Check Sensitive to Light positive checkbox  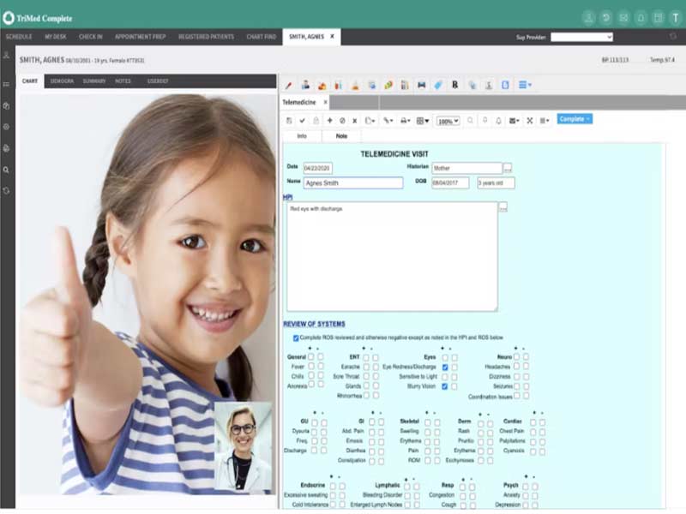pyautogui.click(x=445, y=377)
